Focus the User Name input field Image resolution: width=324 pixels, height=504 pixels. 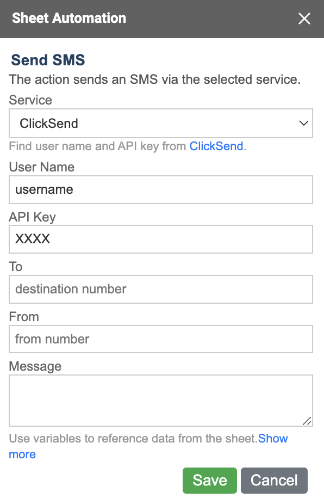(161, 189)
